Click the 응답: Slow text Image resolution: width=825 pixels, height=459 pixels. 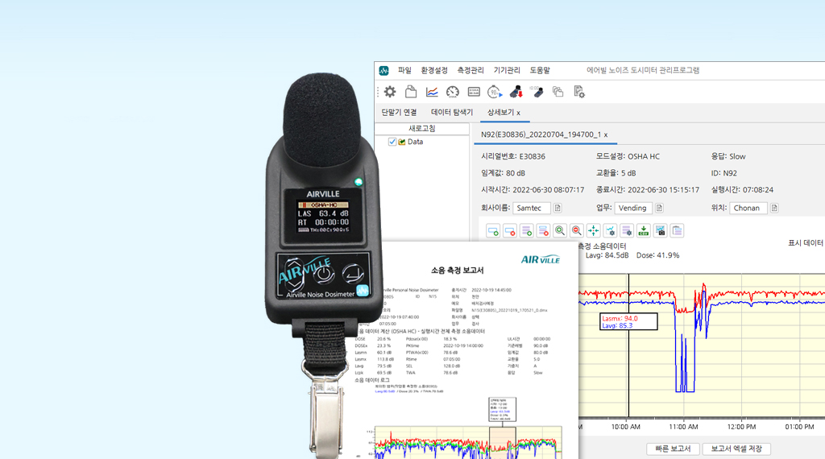coord(728,157)
